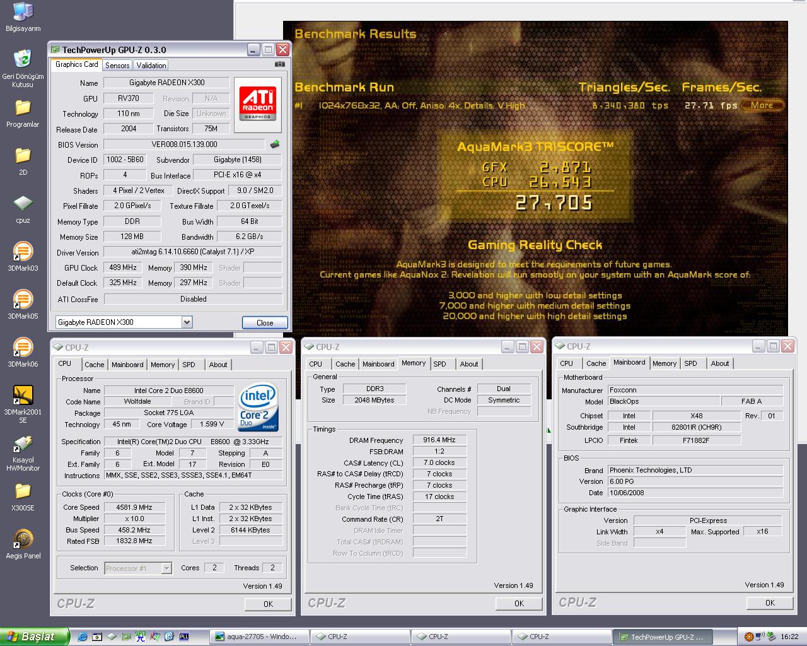Viewport: 807px width, 646px height.
Task: Switch to aqua-27705 taskbar window
Action: tap(260, 637)
